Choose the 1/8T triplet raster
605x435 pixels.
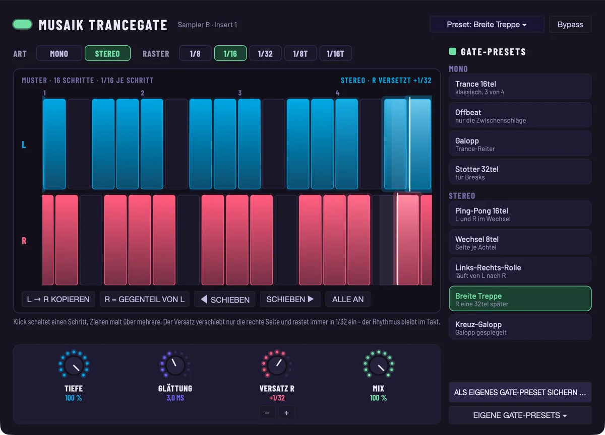pos(300,53)
